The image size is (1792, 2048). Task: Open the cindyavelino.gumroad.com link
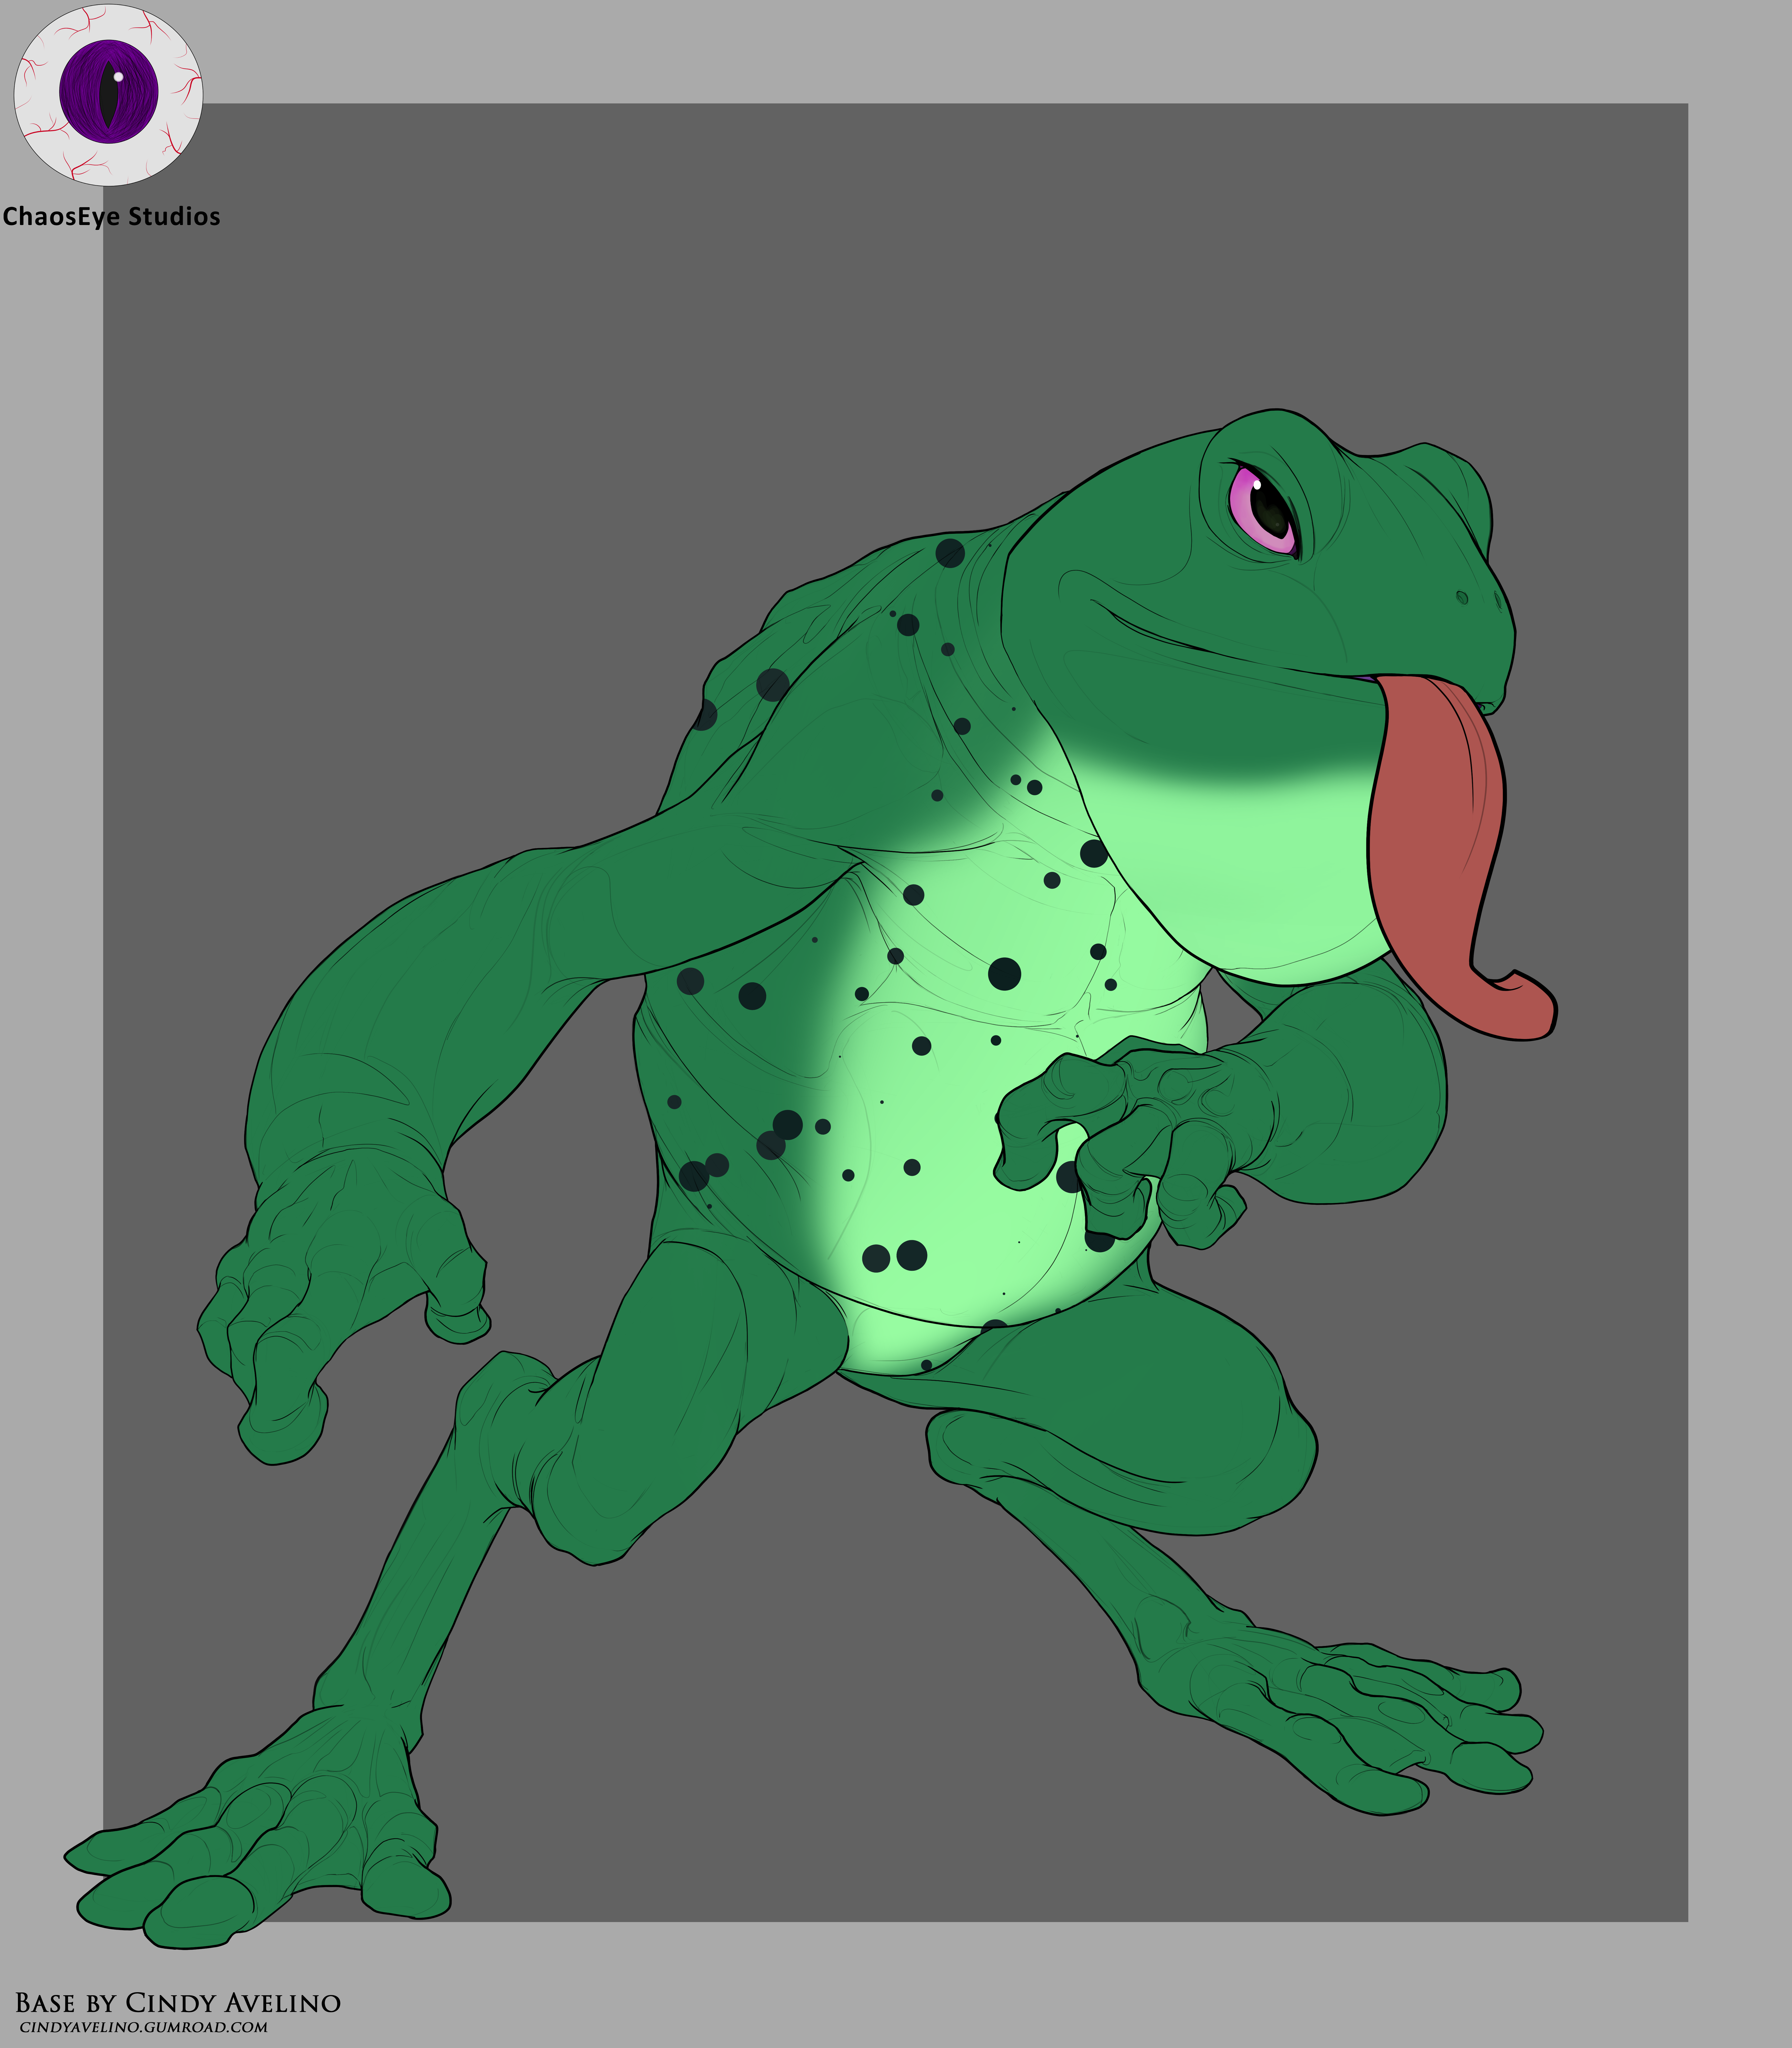click(143, 2027)
